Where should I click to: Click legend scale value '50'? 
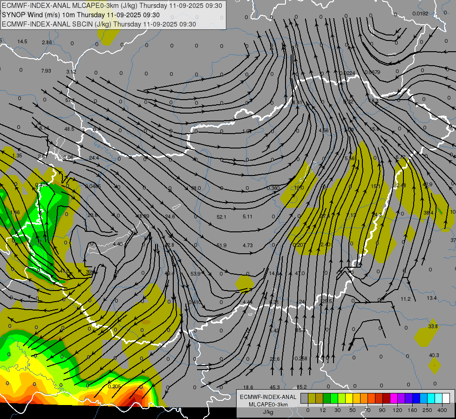353,410
